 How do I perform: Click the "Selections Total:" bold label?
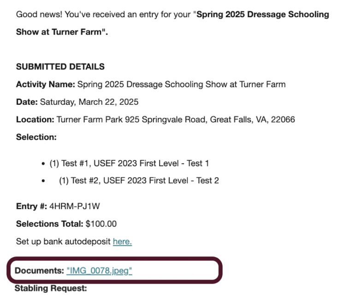[50, 224]
